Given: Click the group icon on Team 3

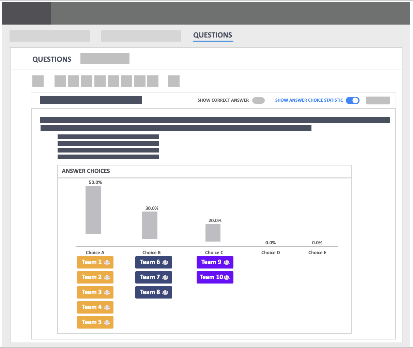Looking at the screenshot, I should [107, 292].
